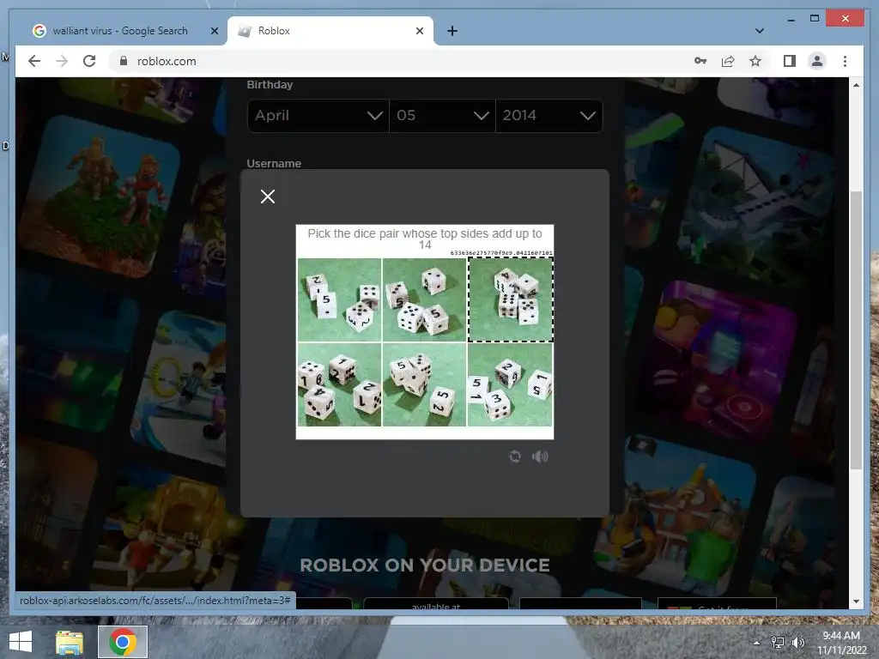Open the tab search chevron

[760, 31]
